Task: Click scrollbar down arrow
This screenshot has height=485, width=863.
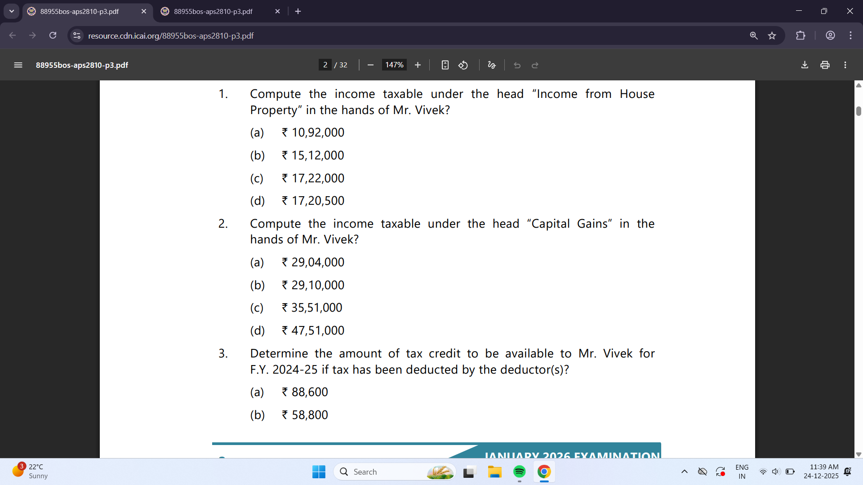Action: (x=859, y=454)
